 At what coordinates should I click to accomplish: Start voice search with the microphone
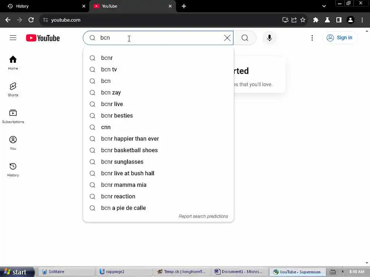tap(269, 38)
